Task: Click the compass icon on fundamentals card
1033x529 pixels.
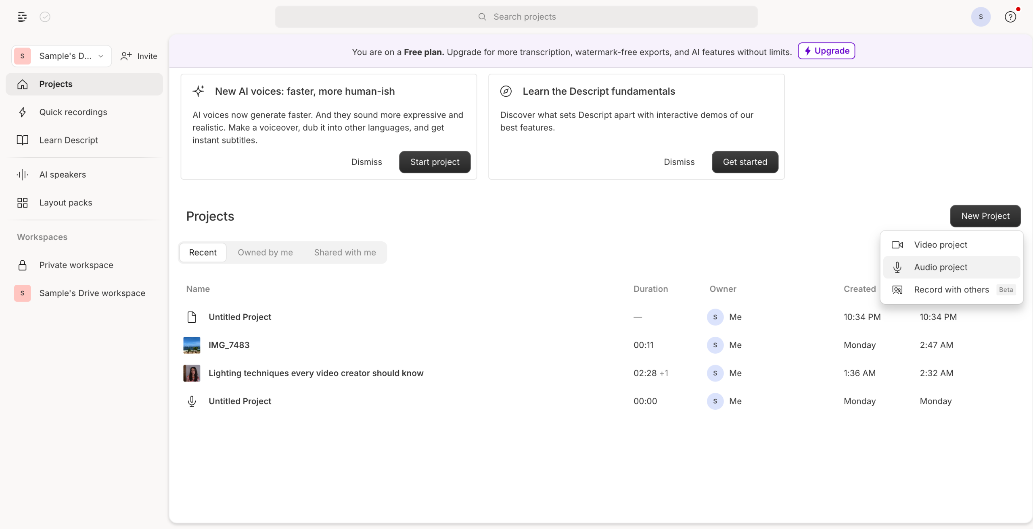Action: pos(506,91)
